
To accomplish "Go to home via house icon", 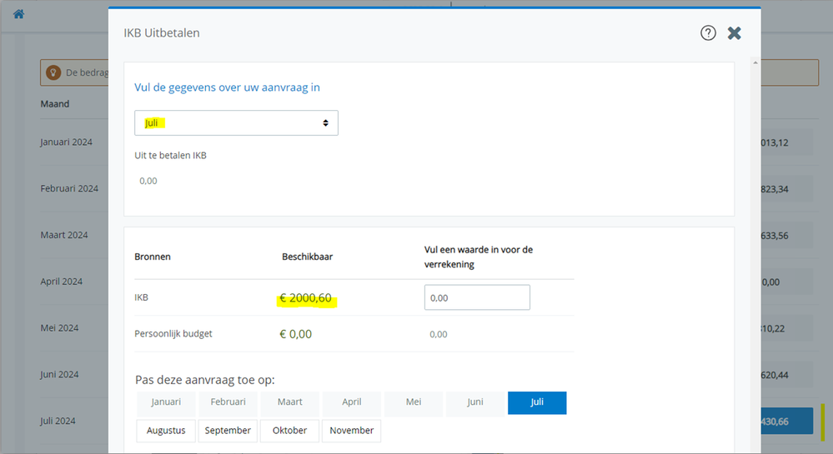I will 18,14.
